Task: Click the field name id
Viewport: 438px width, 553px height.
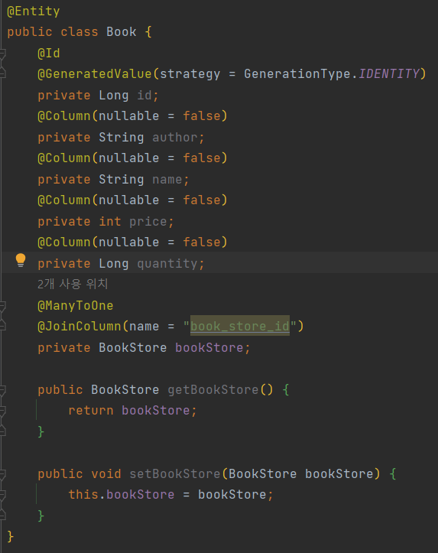Action: [144, 95]
